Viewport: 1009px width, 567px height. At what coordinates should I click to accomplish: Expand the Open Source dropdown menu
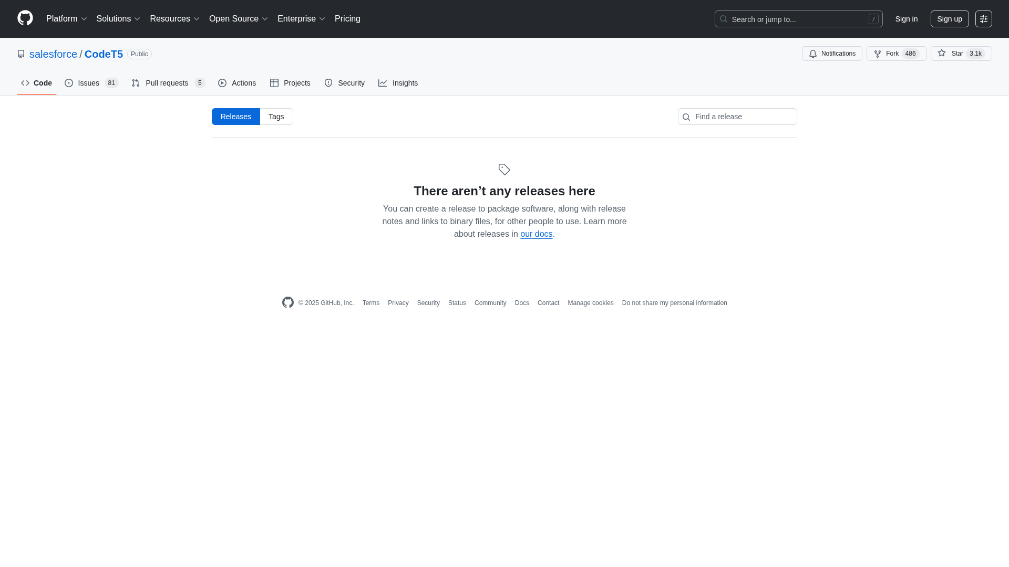(239, 19)
